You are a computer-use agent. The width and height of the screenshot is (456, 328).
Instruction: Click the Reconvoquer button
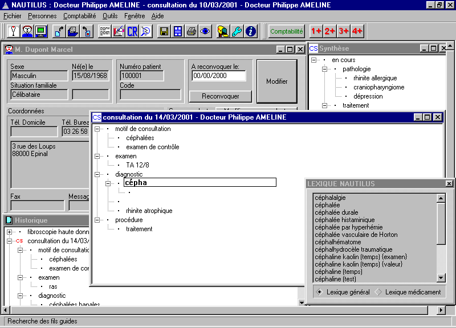(x=221, y=96)
